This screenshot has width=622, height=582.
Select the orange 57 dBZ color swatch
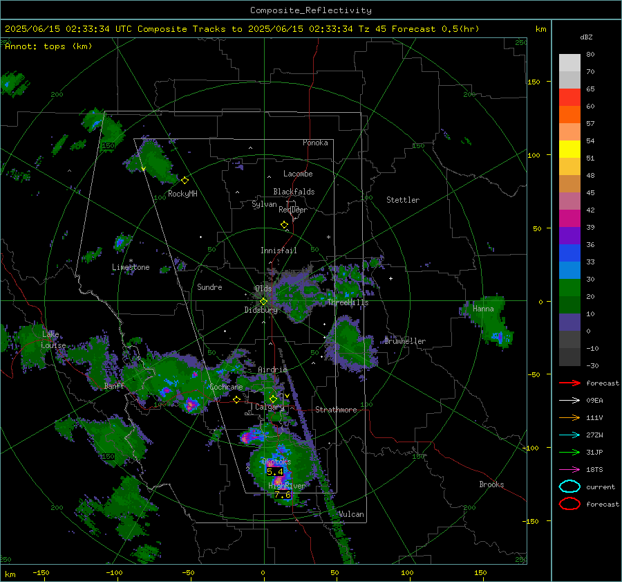point(569,115)
